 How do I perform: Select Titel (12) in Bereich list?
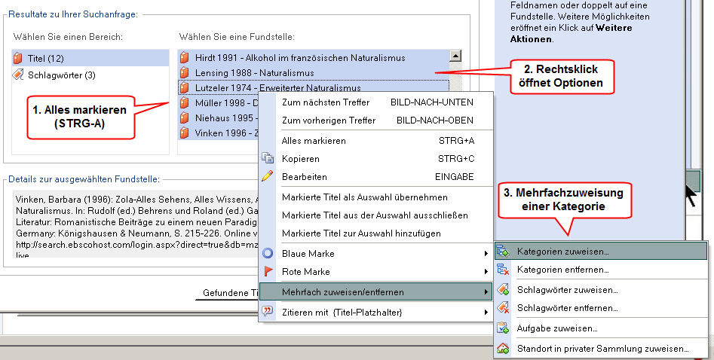pyautogui.click(x=90, y=58)
